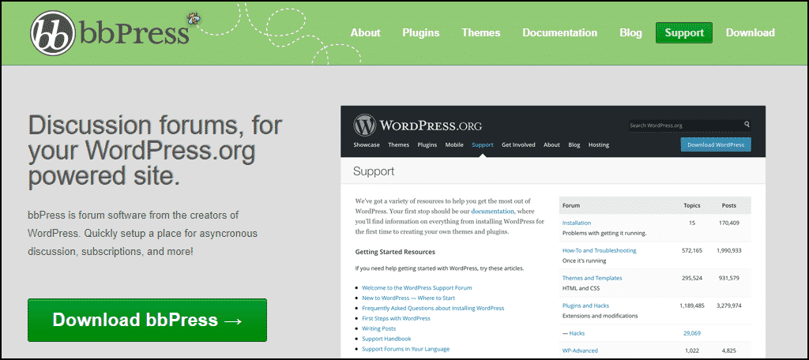Open the WP-Advanced forum link
This screenshot has height=360, width=809.
pyautogui.click(x=580, y=351)
